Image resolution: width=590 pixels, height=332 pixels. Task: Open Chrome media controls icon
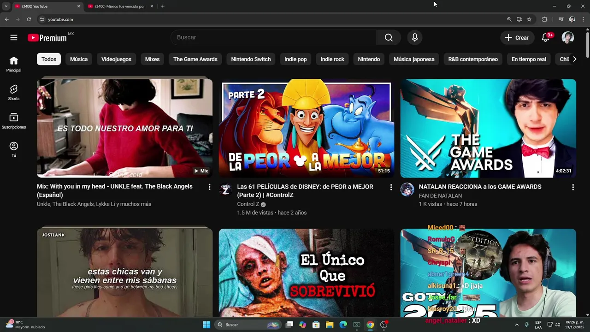click(x=561, y=19)
